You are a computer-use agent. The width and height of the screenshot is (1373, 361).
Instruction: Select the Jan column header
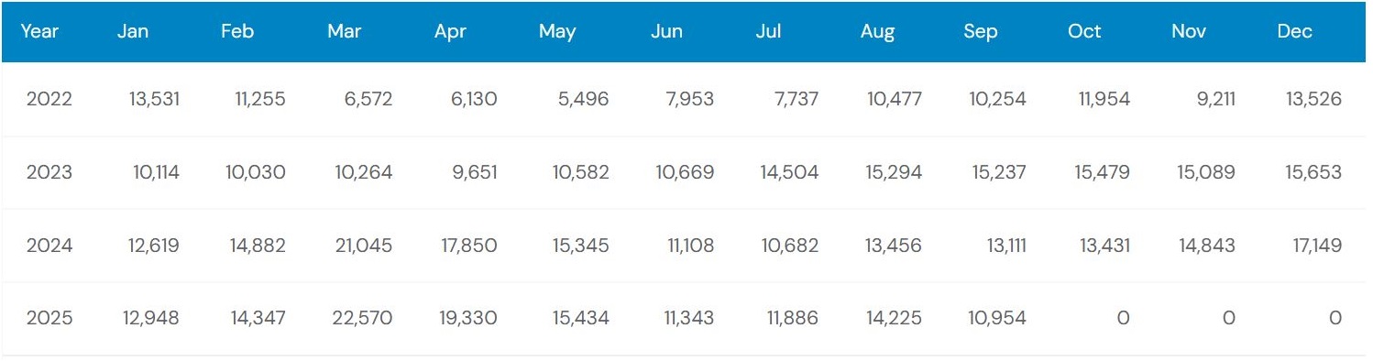click(133, 31)
